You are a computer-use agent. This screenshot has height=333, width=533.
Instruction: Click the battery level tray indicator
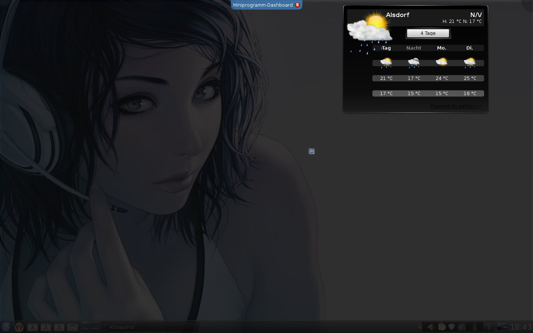[x=474, y=327]
